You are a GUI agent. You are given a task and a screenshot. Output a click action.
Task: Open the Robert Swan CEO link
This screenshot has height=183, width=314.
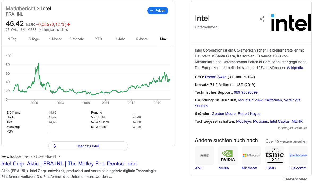click(216, 77)
